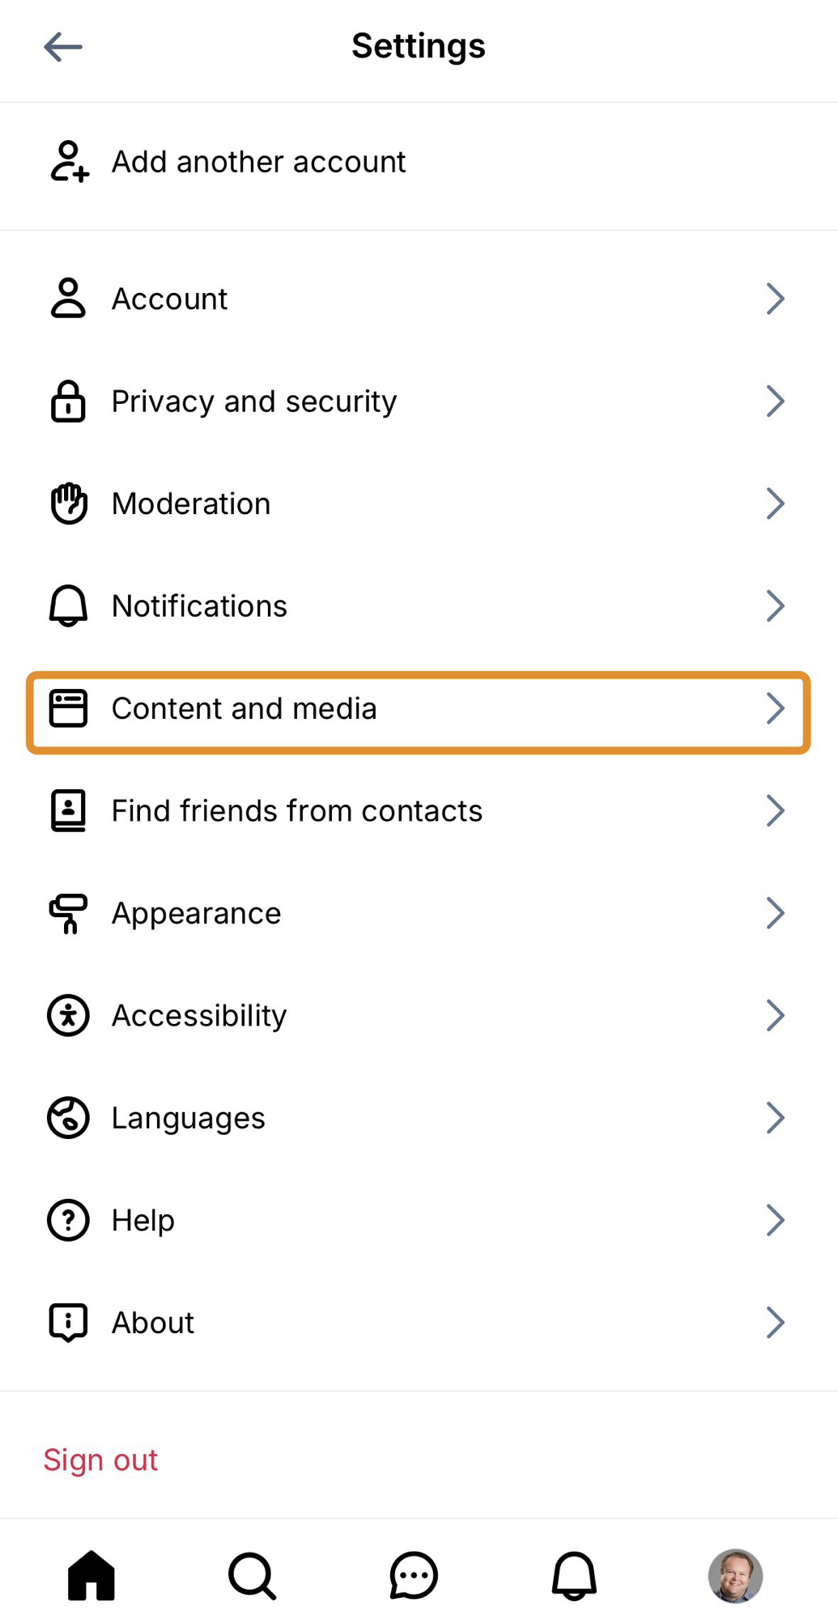Open the search tab
This screenshot has width=838, height=1619.
pyautogui.click(x=252, y=1575)
